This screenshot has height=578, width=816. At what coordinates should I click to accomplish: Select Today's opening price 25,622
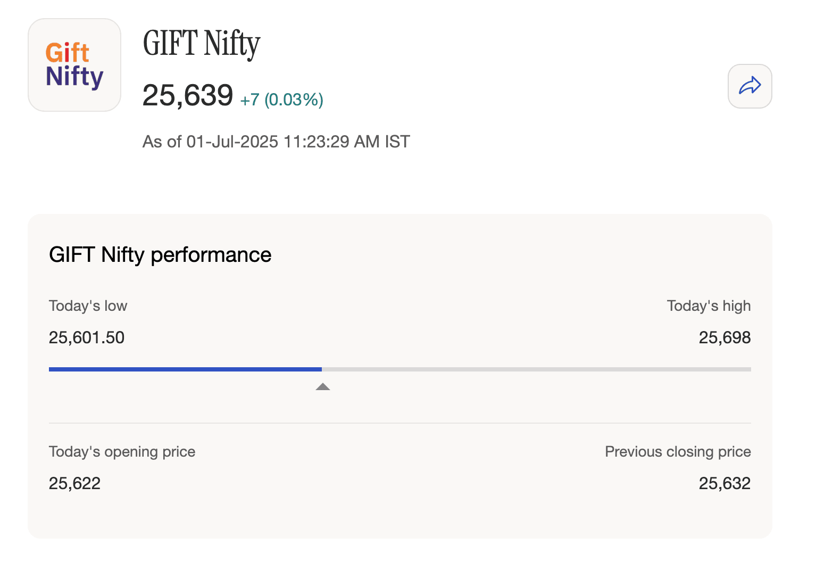[74, 483]
